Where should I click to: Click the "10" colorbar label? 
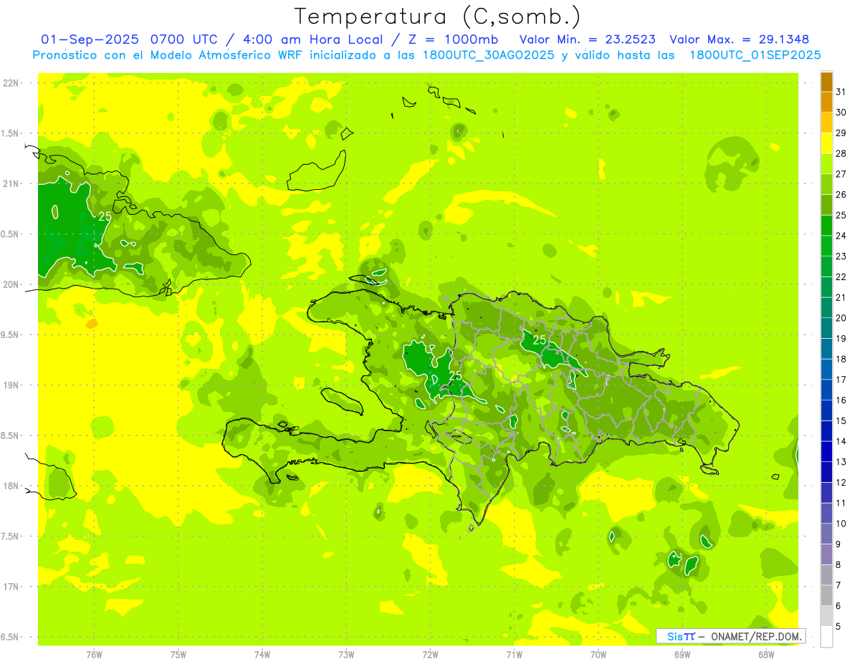coord(841,523)
